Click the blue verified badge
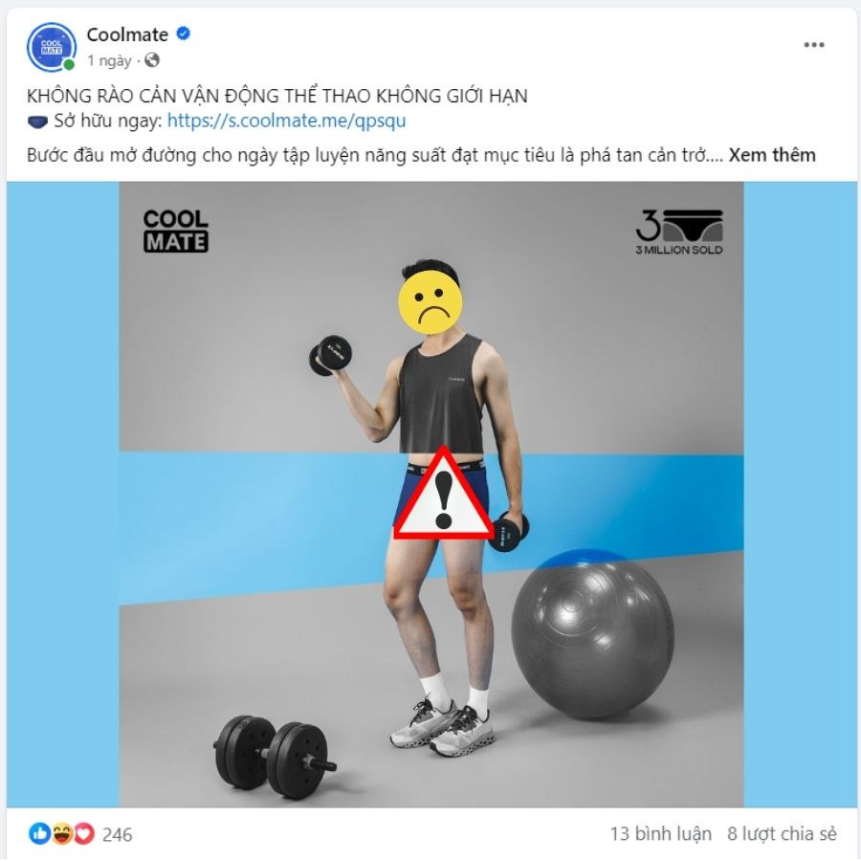Image resolution: width=861 pixels, height=861 pixels. 184,33
